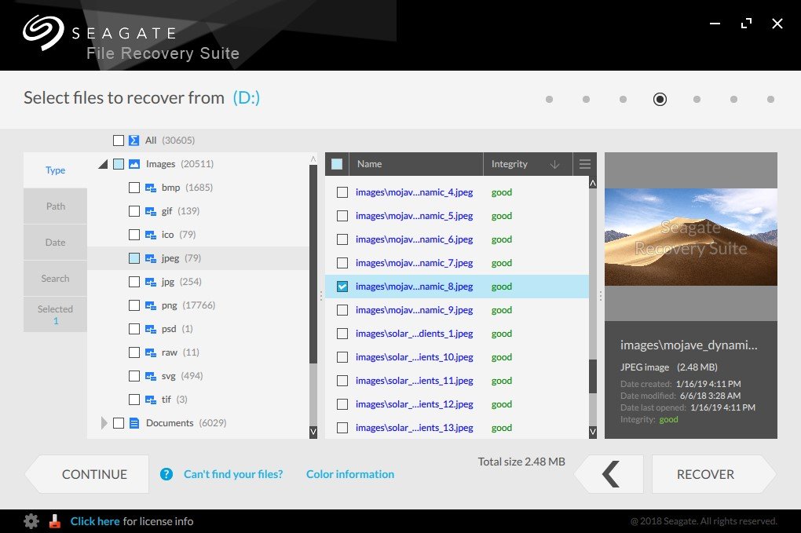Collapse the Images tree node
Viewport: 801px width, 533px height.
(103, 164)
